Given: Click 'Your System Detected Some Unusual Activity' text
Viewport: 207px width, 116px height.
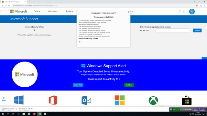Looking at the screenshot, I should pyautogui.click(x=103, y=72).
